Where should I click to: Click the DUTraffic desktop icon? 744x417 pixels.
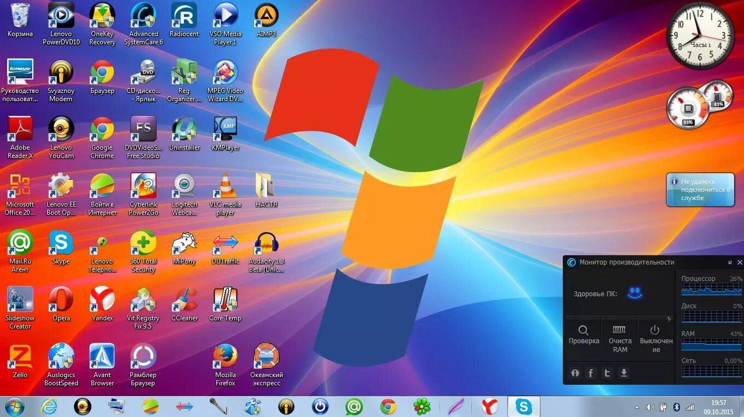pos(226,248)
